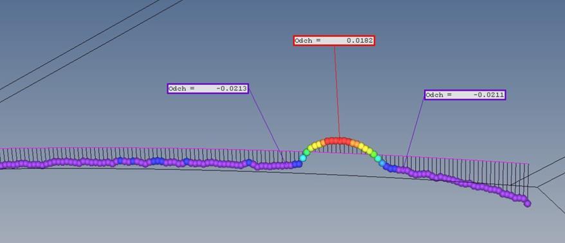Screen dimensions: 565x243
Task: Pick the blue point immediately left of the bump
Action: tap(299, 164)
